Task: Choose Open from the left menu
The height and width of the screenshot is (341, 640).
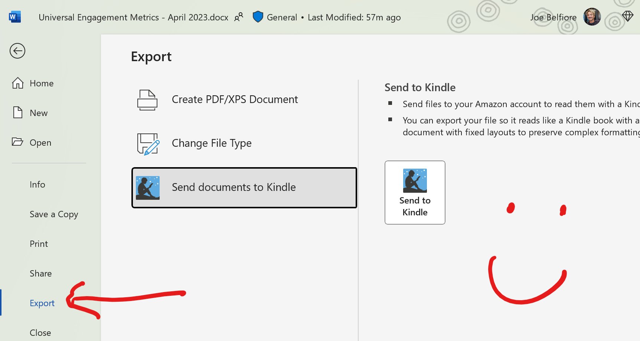Action: coord(40,143)
